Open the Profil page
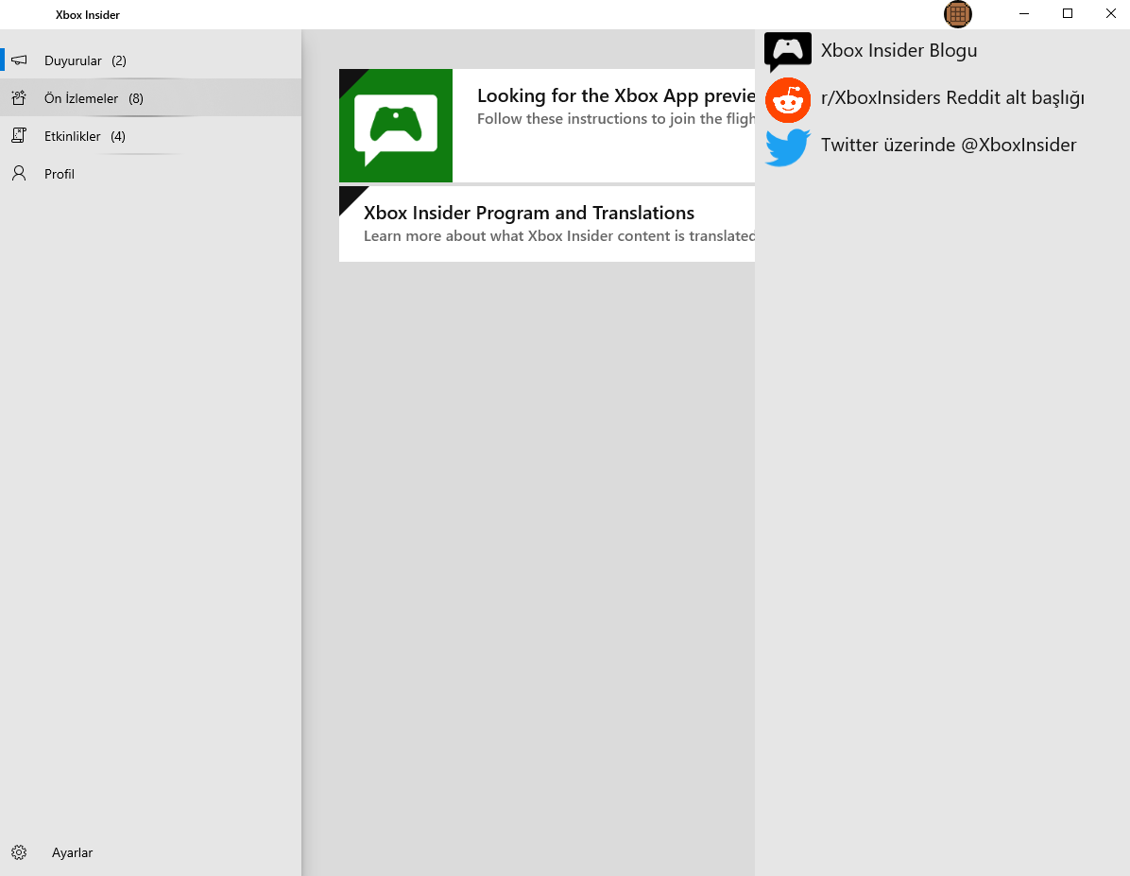 (x=150, y=174)
